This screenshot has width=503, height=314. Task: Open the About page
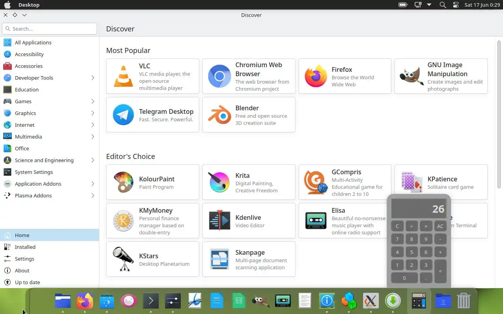pyautogui.click(x=50, y=270)
